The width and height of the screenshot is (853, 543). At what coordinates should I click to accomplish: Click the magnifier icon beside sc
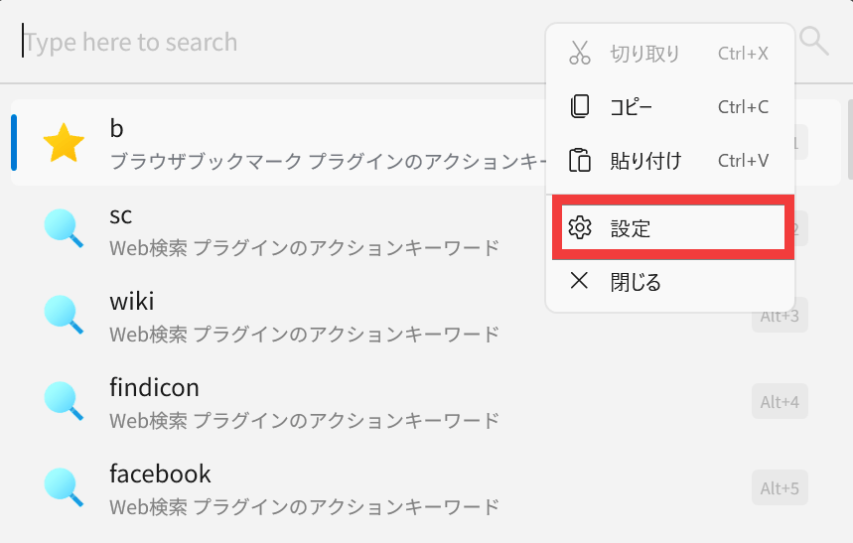[64, 228]
